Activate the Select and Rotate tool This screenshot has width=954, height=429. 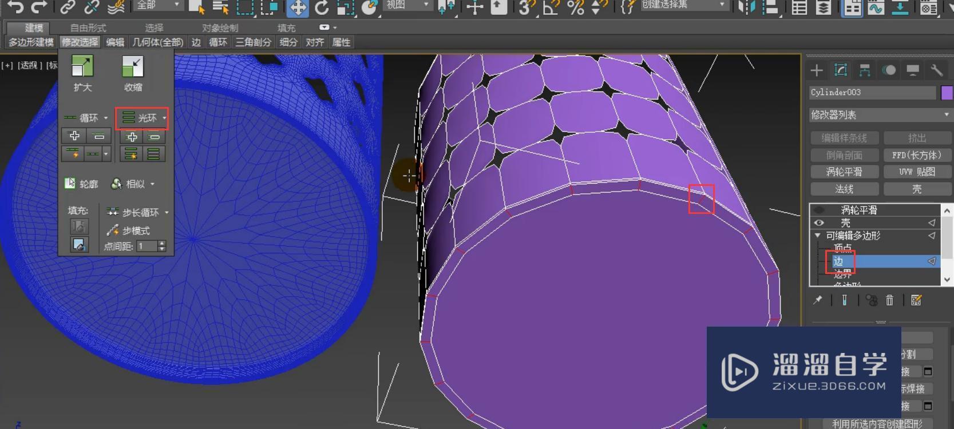tap(322, 7)
